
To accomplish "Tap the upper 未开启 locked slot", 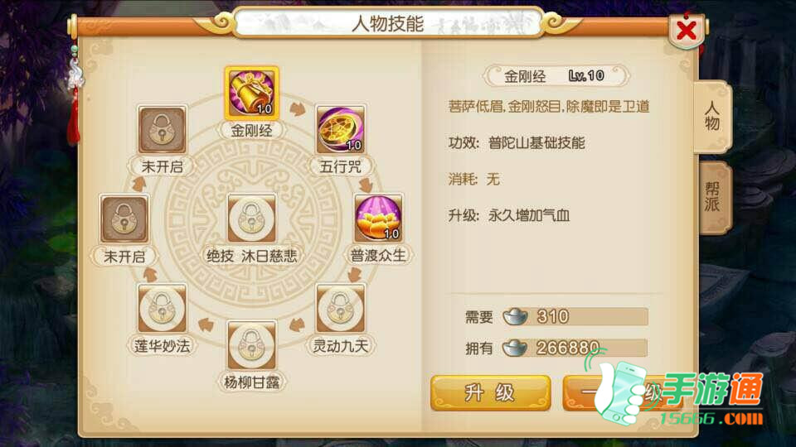I will tap(162, 130).
